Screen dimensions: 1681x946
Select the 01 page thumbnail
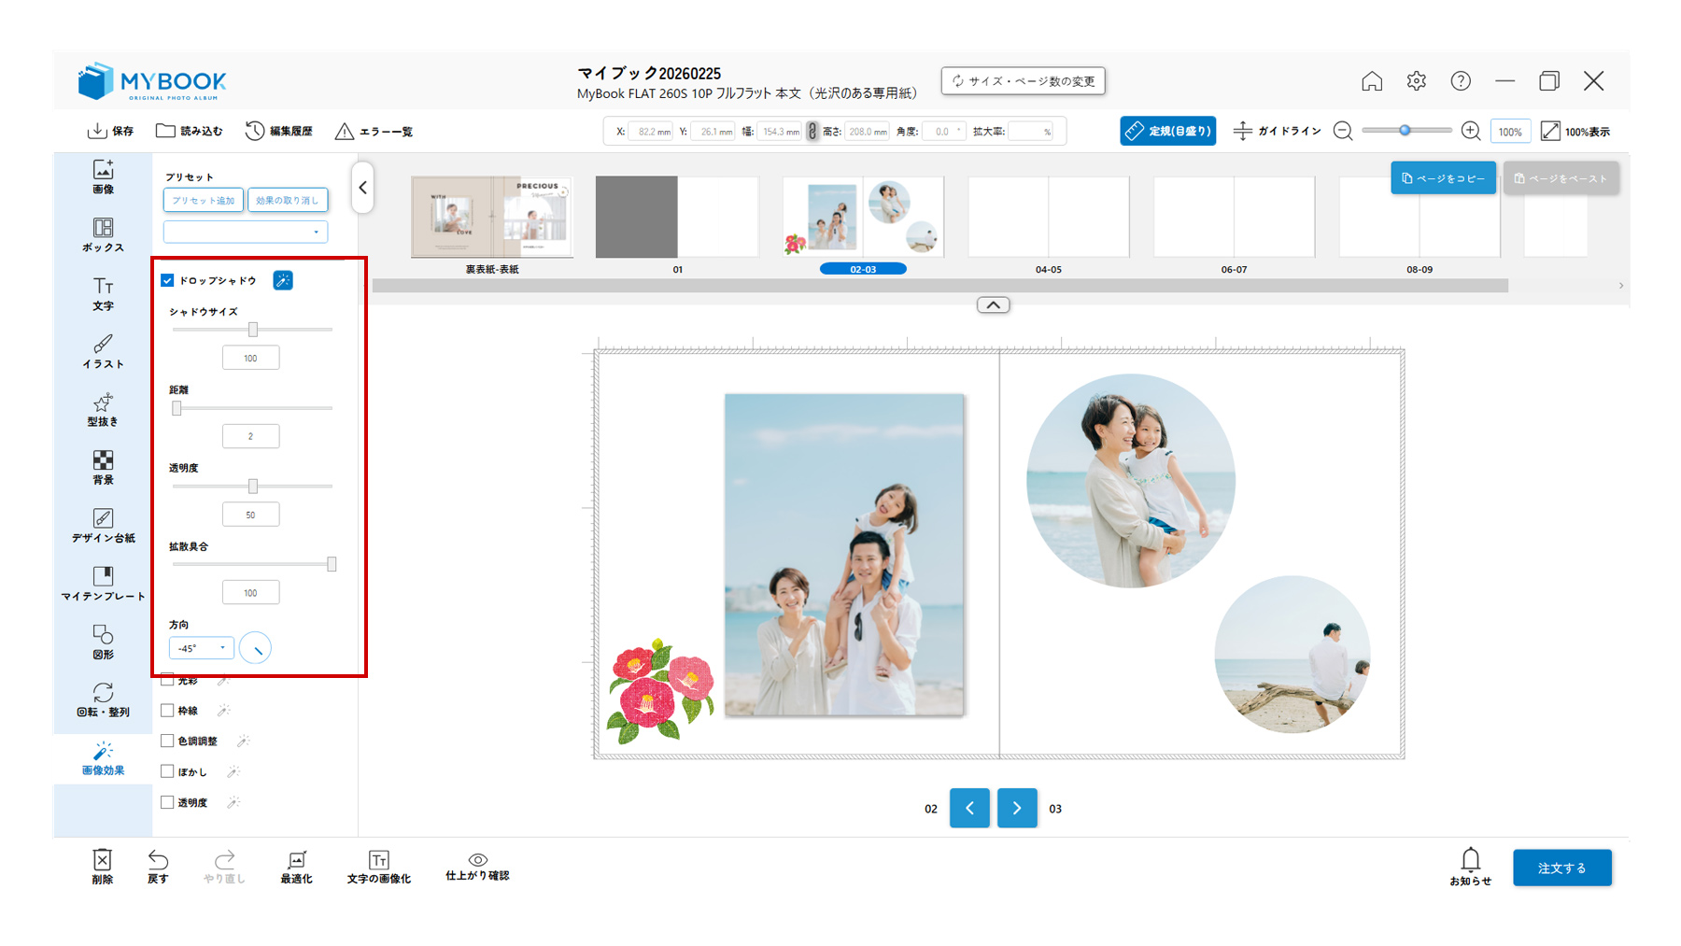(x=677, y=217)
